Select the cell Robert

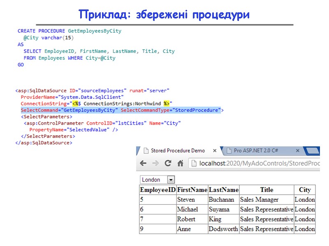click(192, 219)
